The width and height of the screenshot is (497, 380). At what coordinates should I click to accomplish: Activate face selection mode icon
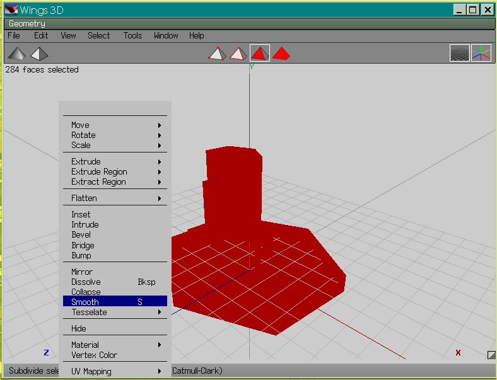click(259, 54)
